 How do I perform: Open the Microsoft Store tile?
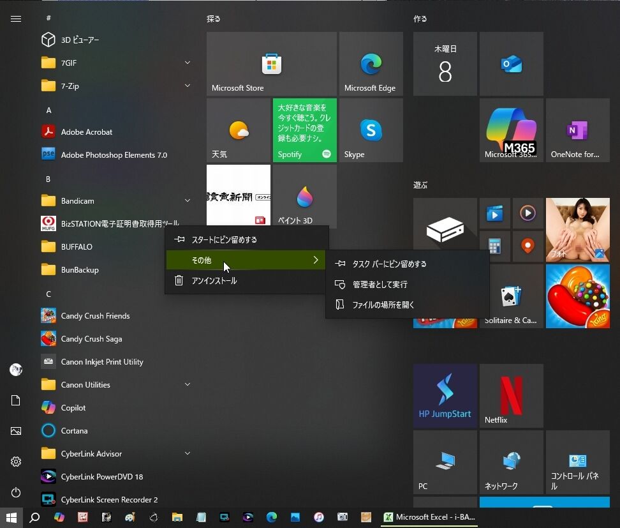pos(271,64)
